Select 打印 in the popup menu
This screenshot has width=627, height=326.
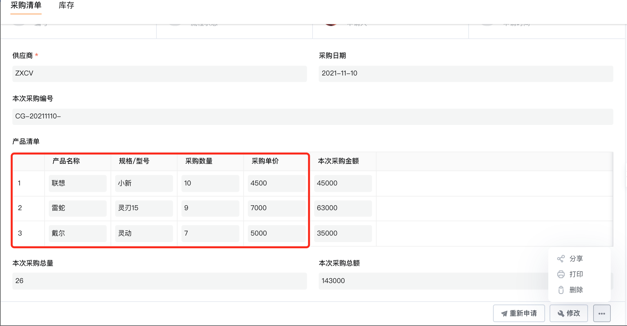tap(576, 274)
